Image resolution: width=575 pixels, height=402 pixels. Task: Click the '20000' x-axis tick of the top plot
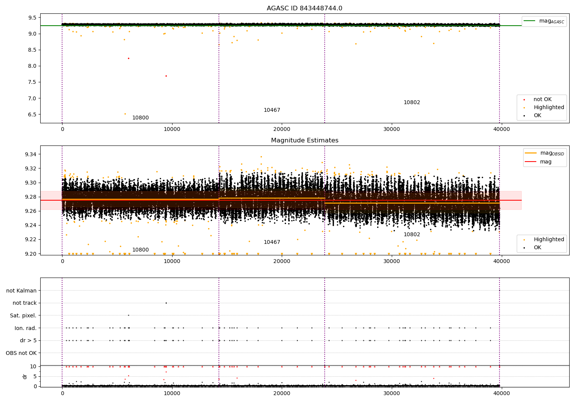pos(282,129)
